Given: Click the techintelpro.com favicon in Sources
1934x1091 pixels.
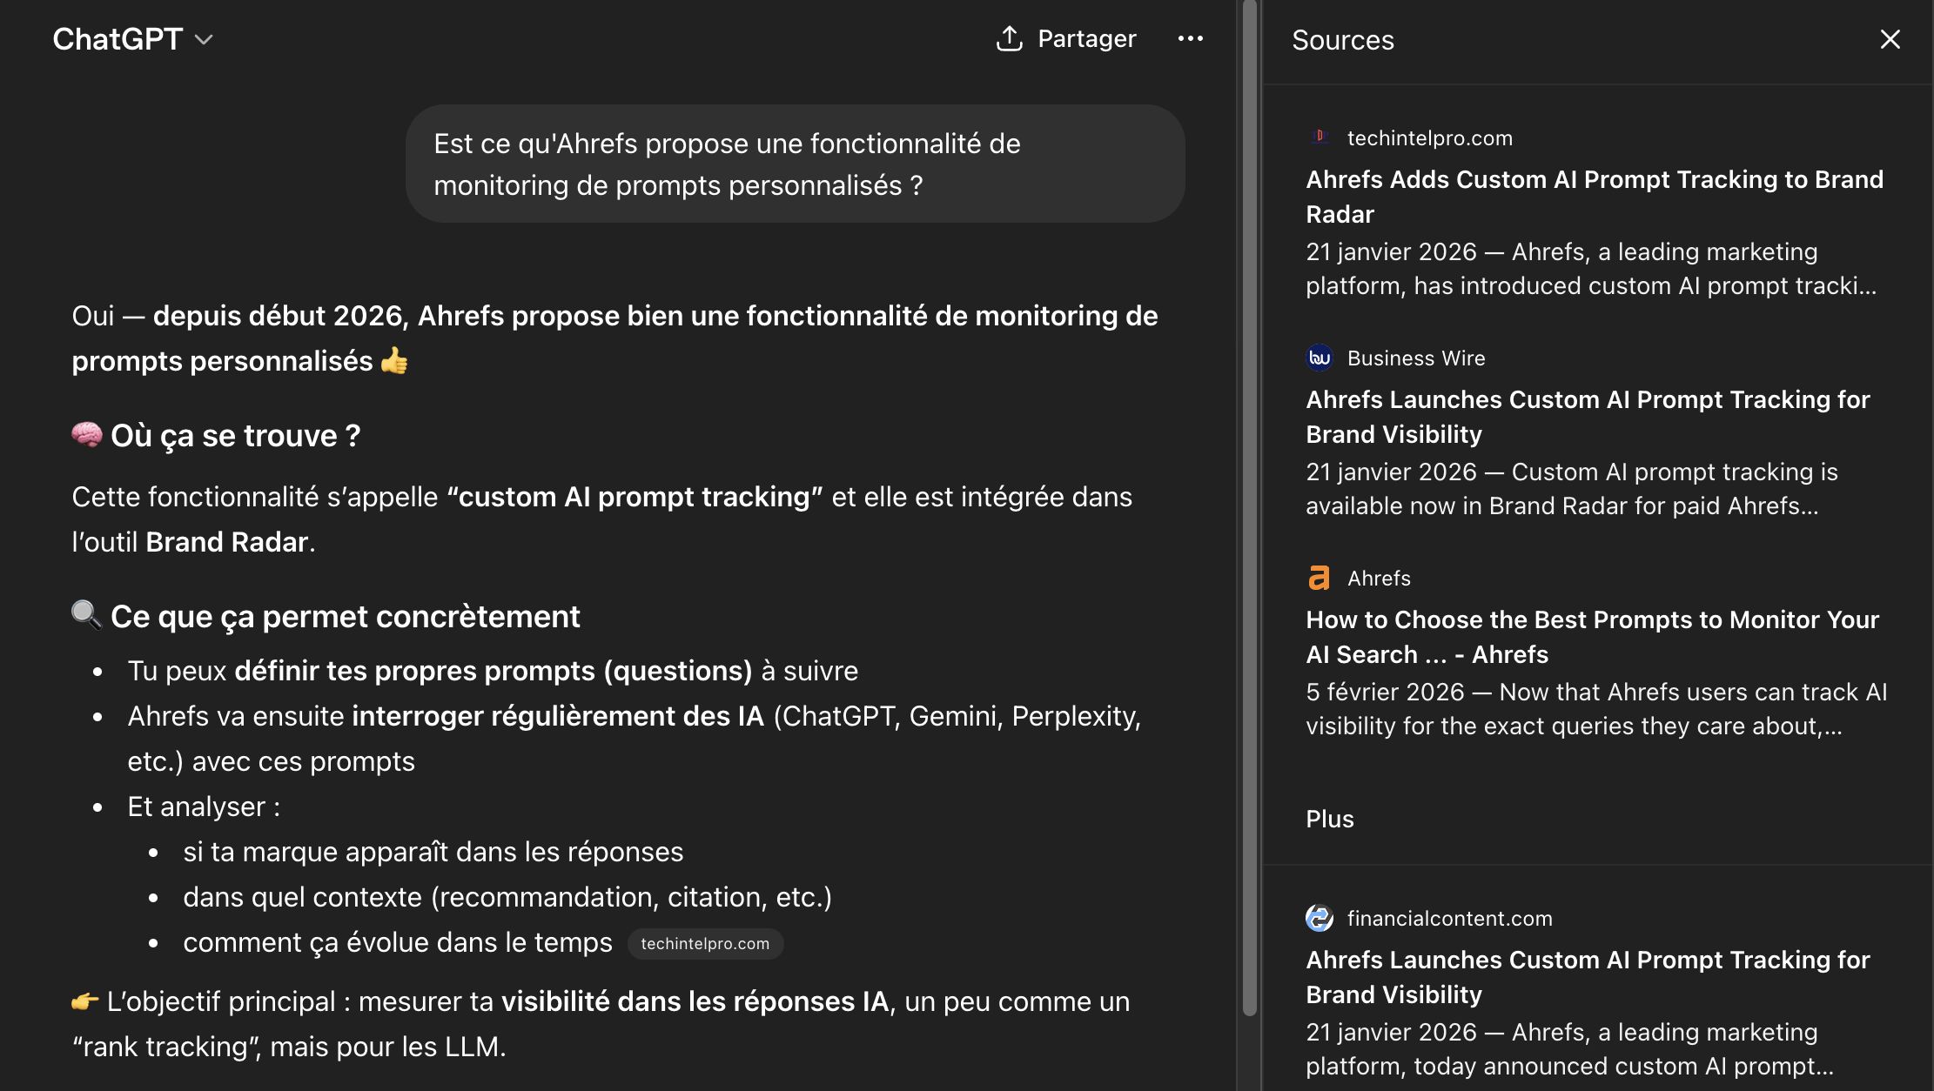Looking at the screenshot, I should click(1319, 137).
